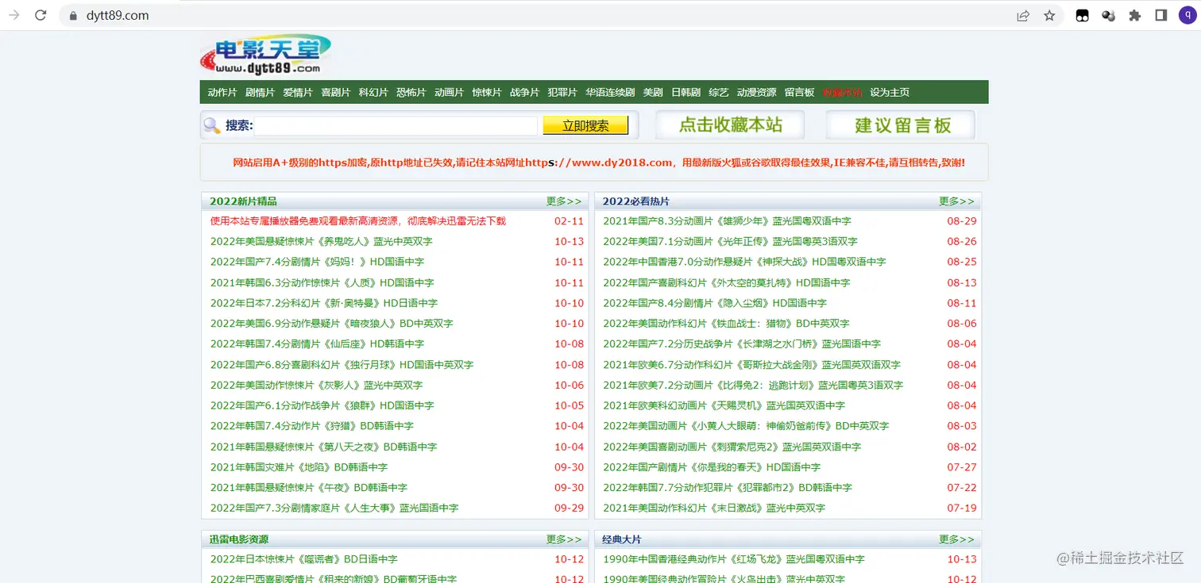1201x583 pixels.
Task: Reload the page with the refresh icon
Action: (x=41, y=15)
